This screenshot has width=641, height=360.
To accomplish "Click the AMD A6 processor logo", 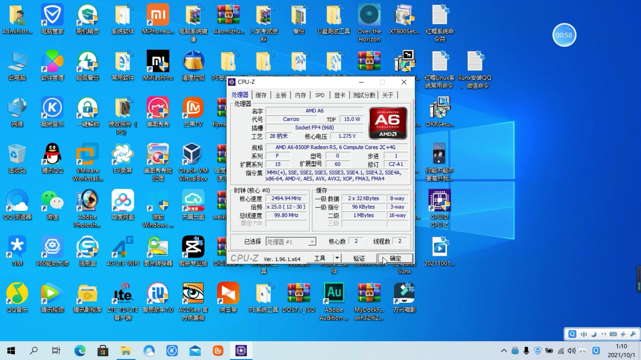I will pos(388,123).
